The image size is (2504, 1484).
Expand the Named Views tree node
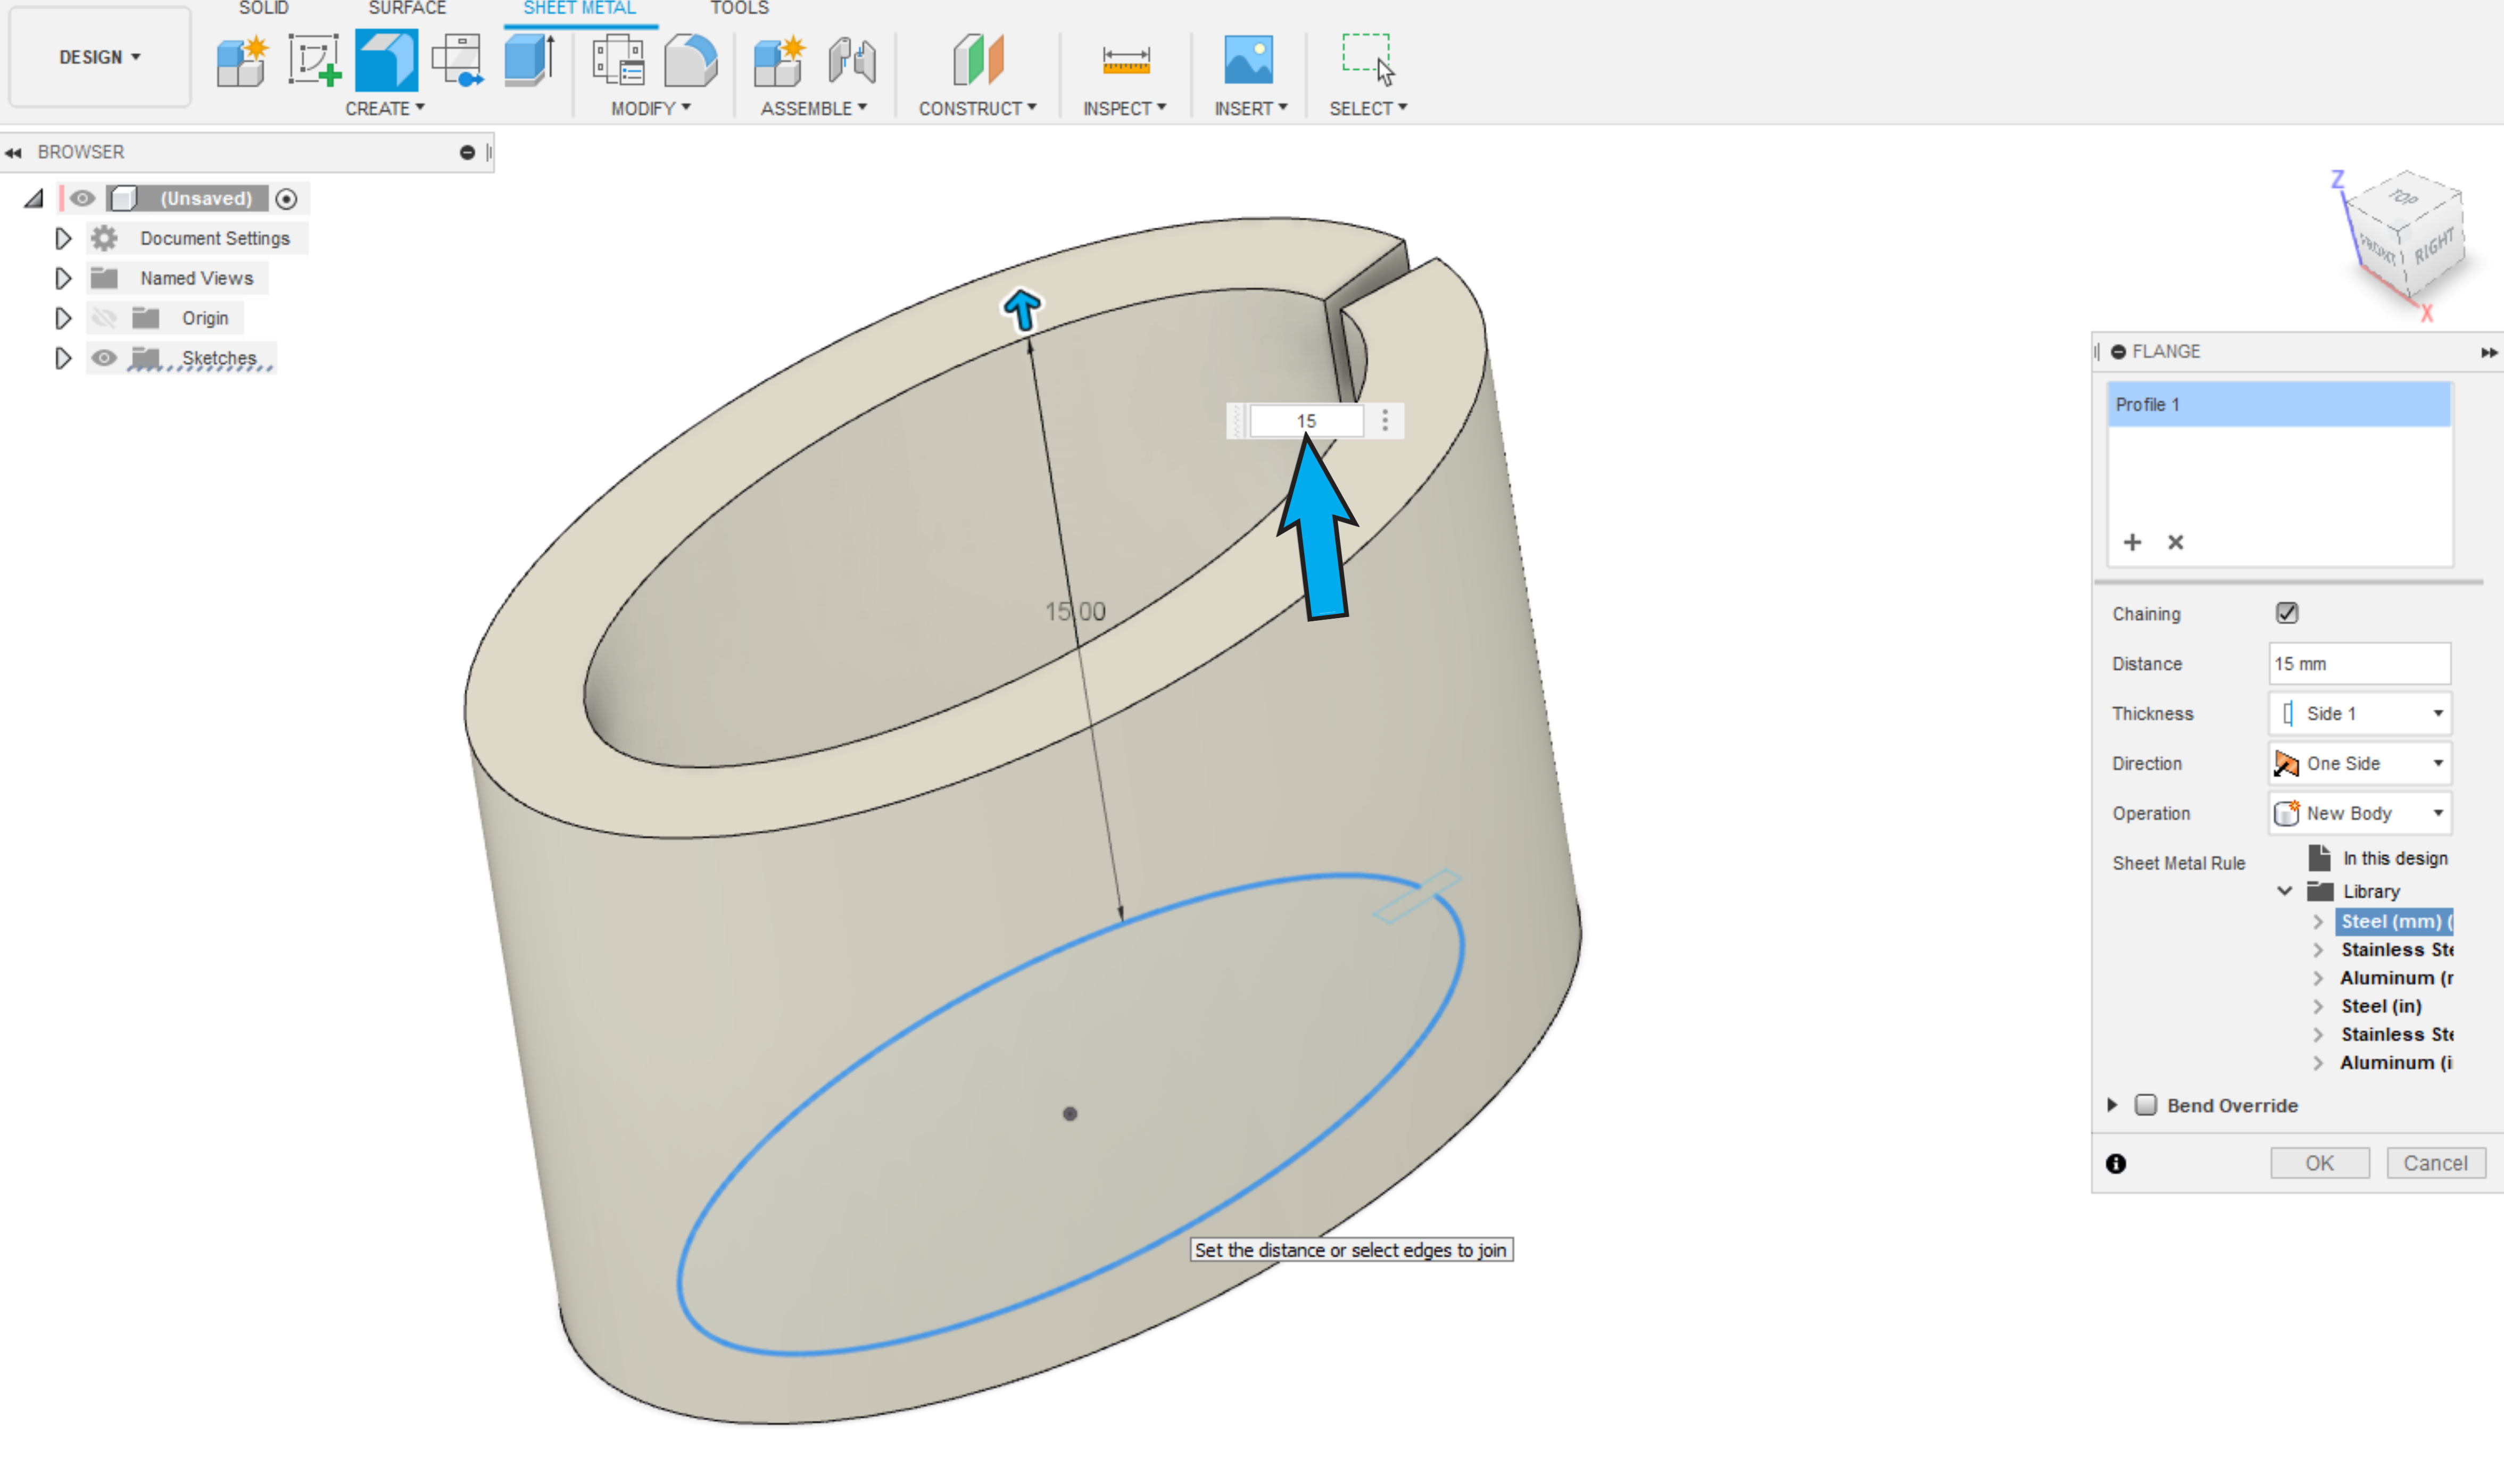coord(63,278)
